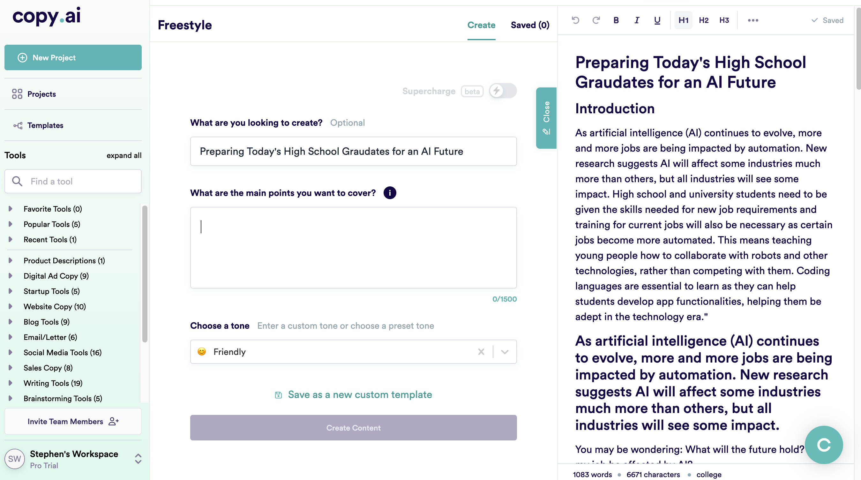Toggle bold formatting in the editor

click(616, 20)
